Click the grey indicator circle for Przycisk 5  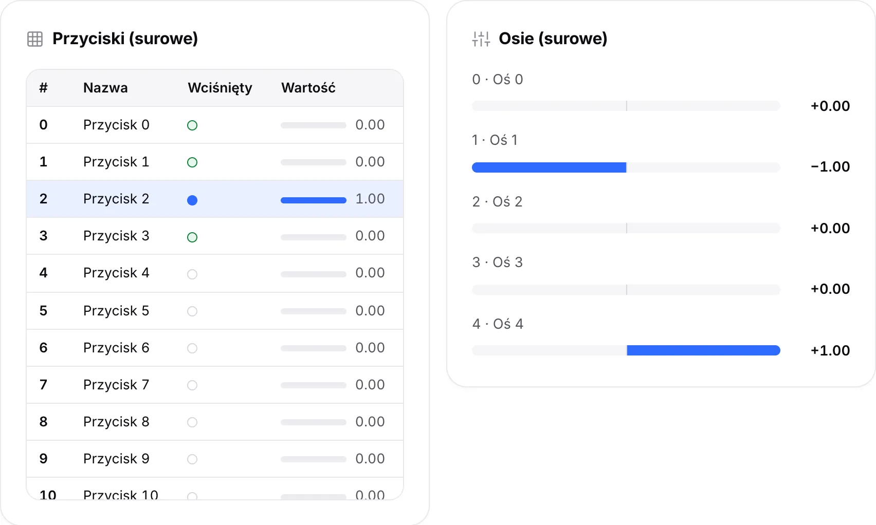(x=192, y=311)
